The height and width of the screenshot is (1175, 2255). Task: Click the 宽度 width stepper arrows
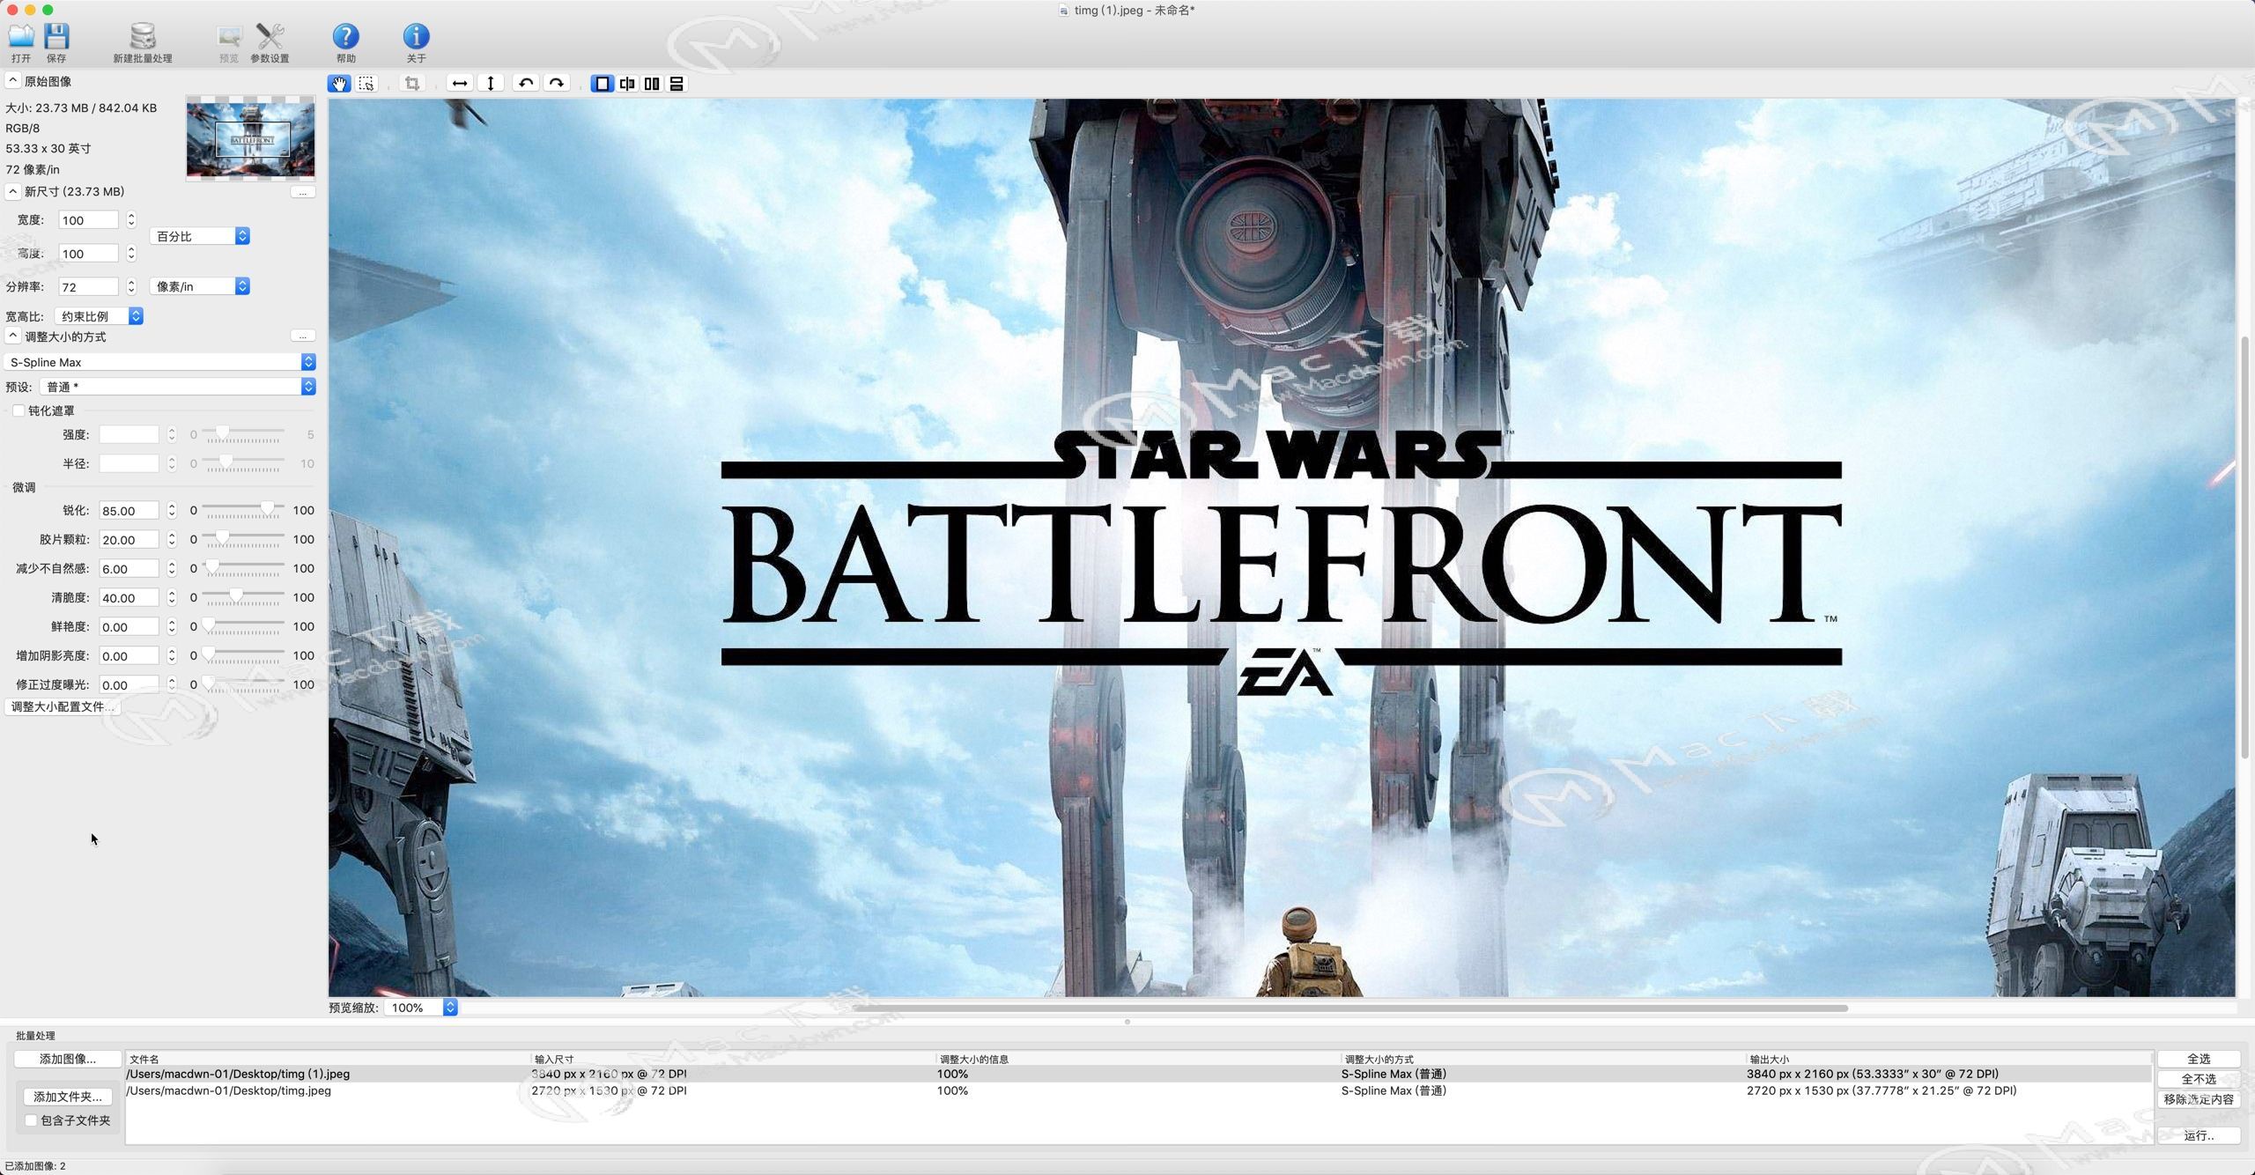pos(131,220)
